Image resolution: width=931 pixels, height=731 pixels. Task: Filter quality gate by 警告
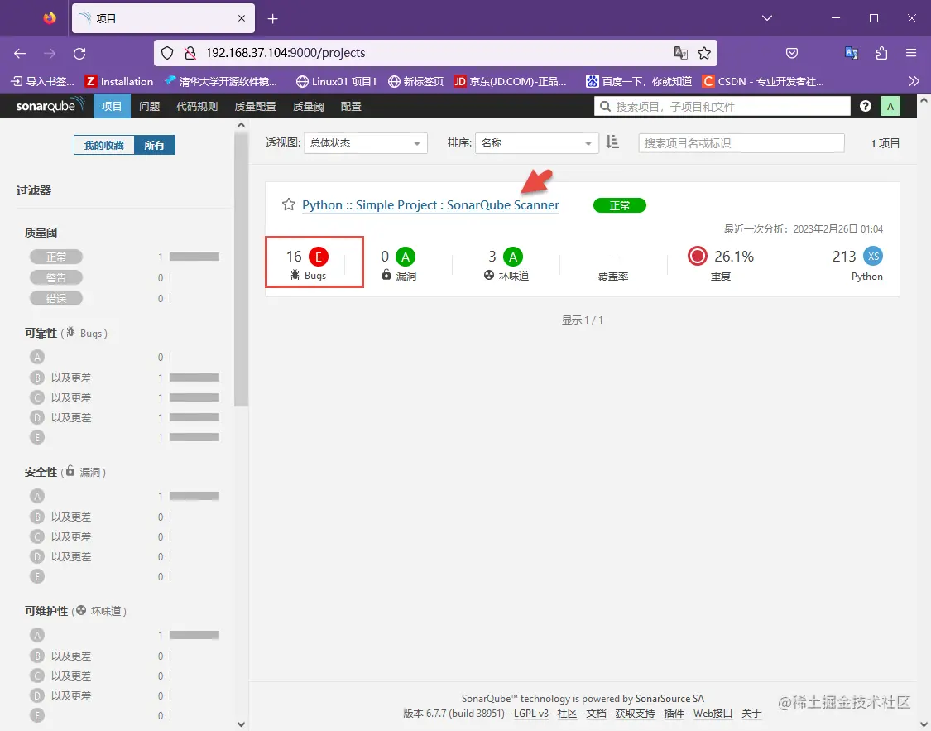[55, 277]
